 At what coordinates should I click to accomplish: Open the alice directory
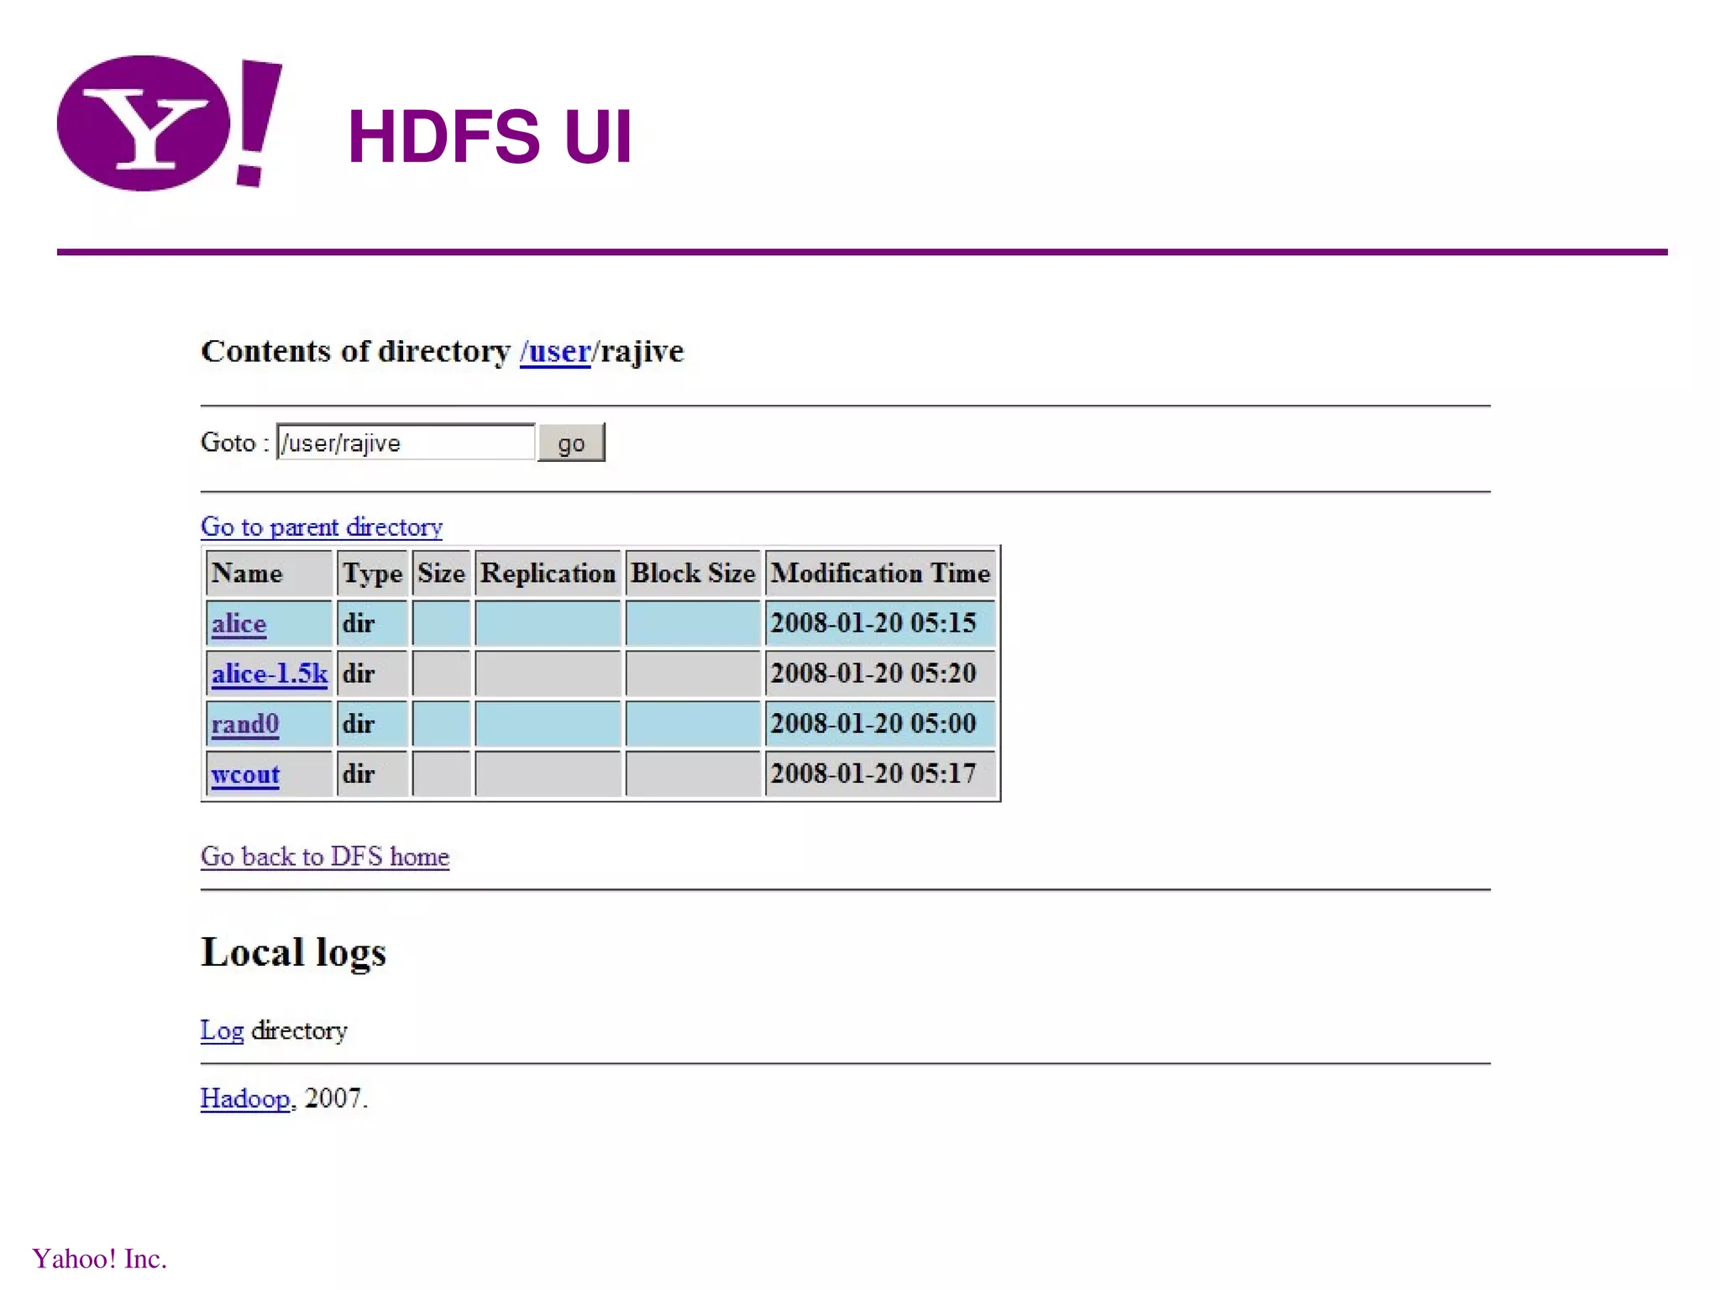click(x=239, y=623)
